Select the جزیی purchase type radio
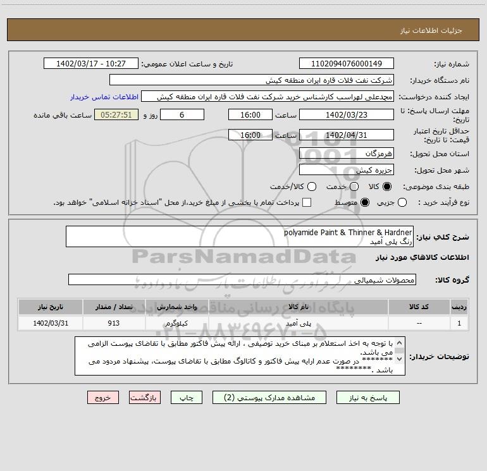Image resolution: width=487 pixels, height=471 pixels. 402,202
